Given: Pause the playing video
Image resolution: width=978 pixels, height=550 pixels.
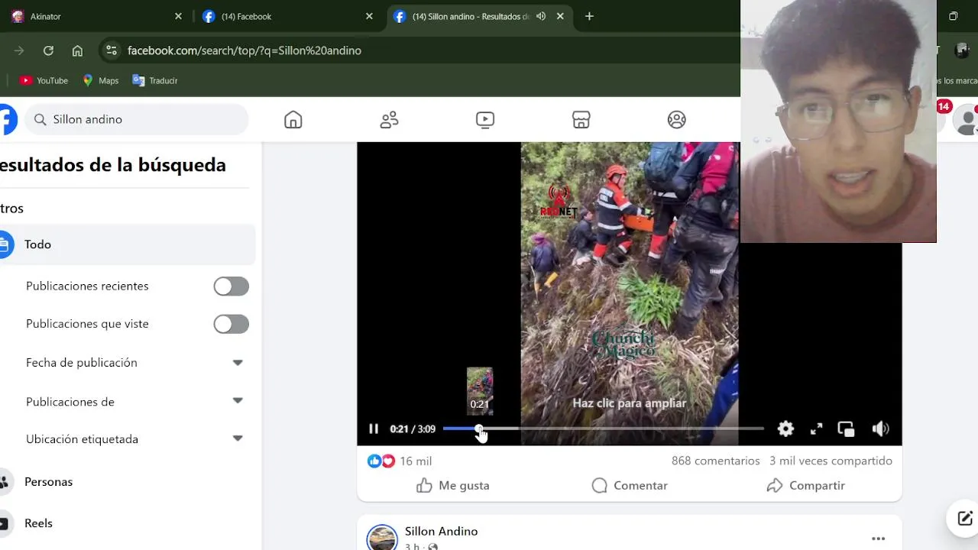Looking at the screenshot, I should pos(374,429).
